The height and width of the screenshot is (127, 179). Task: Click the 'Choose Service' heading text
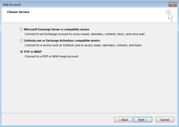(18, 12)
